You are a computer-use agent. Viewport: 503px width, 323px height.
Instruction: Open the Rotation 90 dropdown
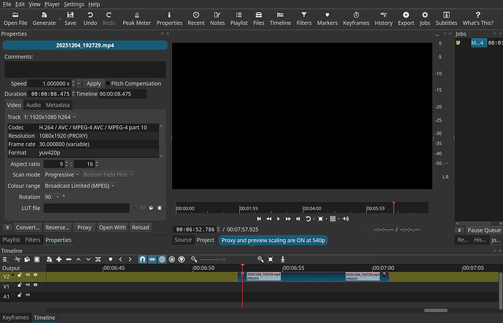(52, 197)
